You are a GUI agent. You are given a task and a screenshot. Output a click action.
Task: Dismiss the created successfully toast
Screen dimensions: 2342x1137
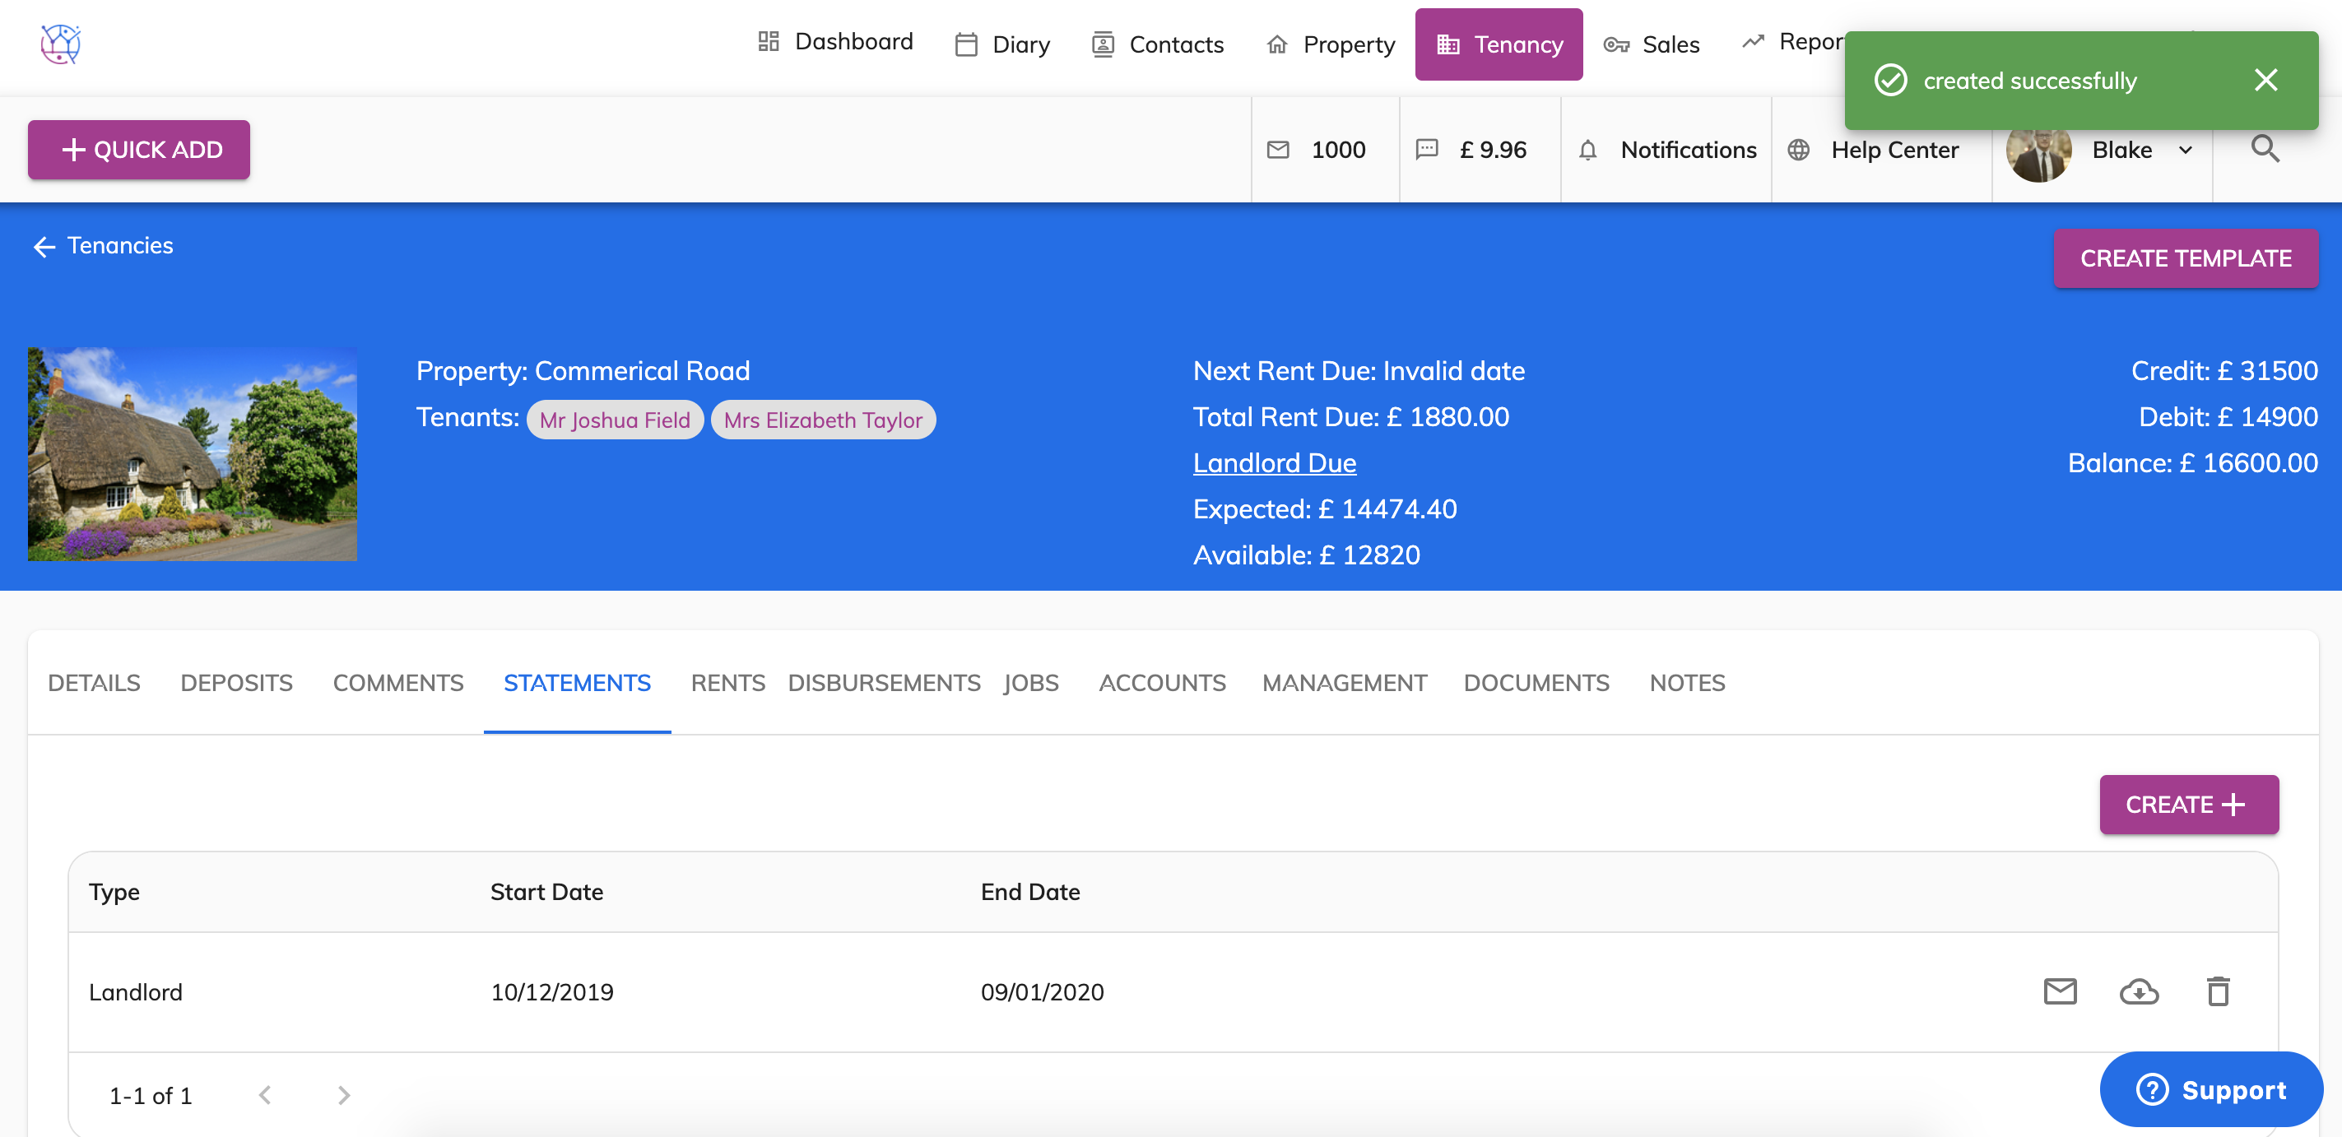pos(2265,80)
